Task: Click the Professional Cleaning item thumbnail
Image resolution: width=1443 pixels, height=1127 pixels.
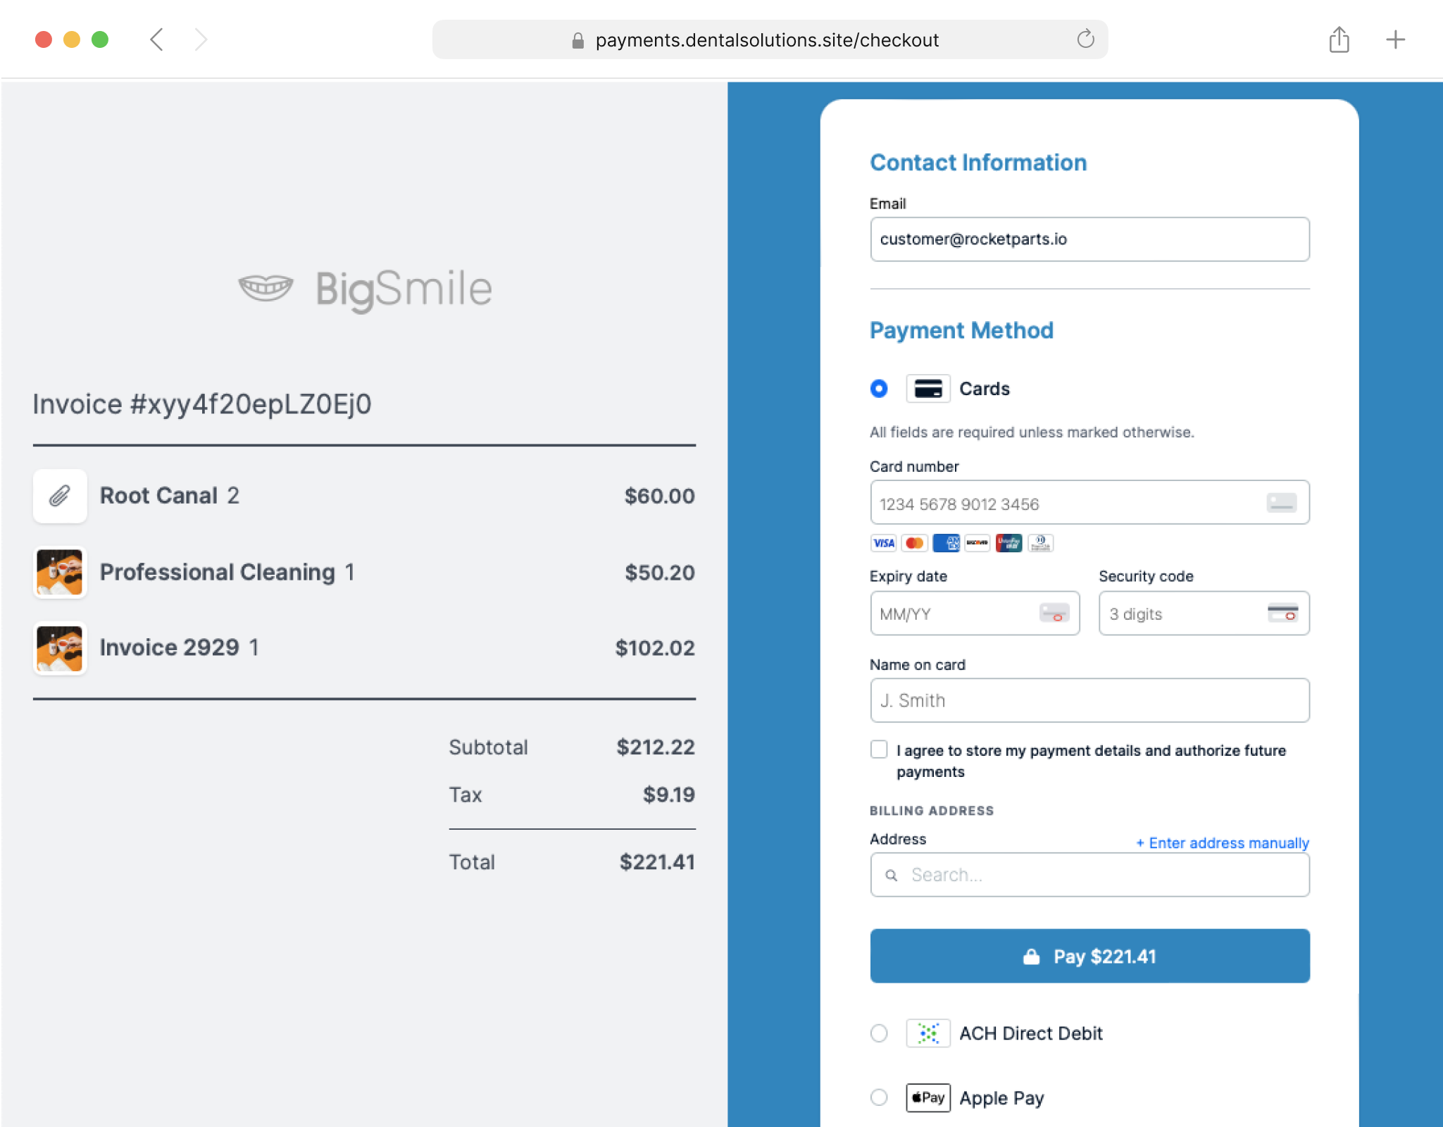Action: tap(60, 572)
